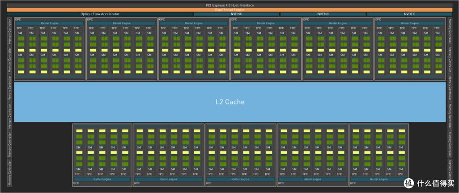The width and height of the screenshot is (459, 193).
Task: Click the PCI Express 4.0 Host Interface bar
Action: click(x=229, y=5)
